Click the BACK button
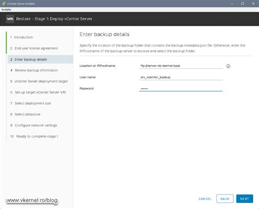This screenshot has width=259, height=209. coord(225,199)
